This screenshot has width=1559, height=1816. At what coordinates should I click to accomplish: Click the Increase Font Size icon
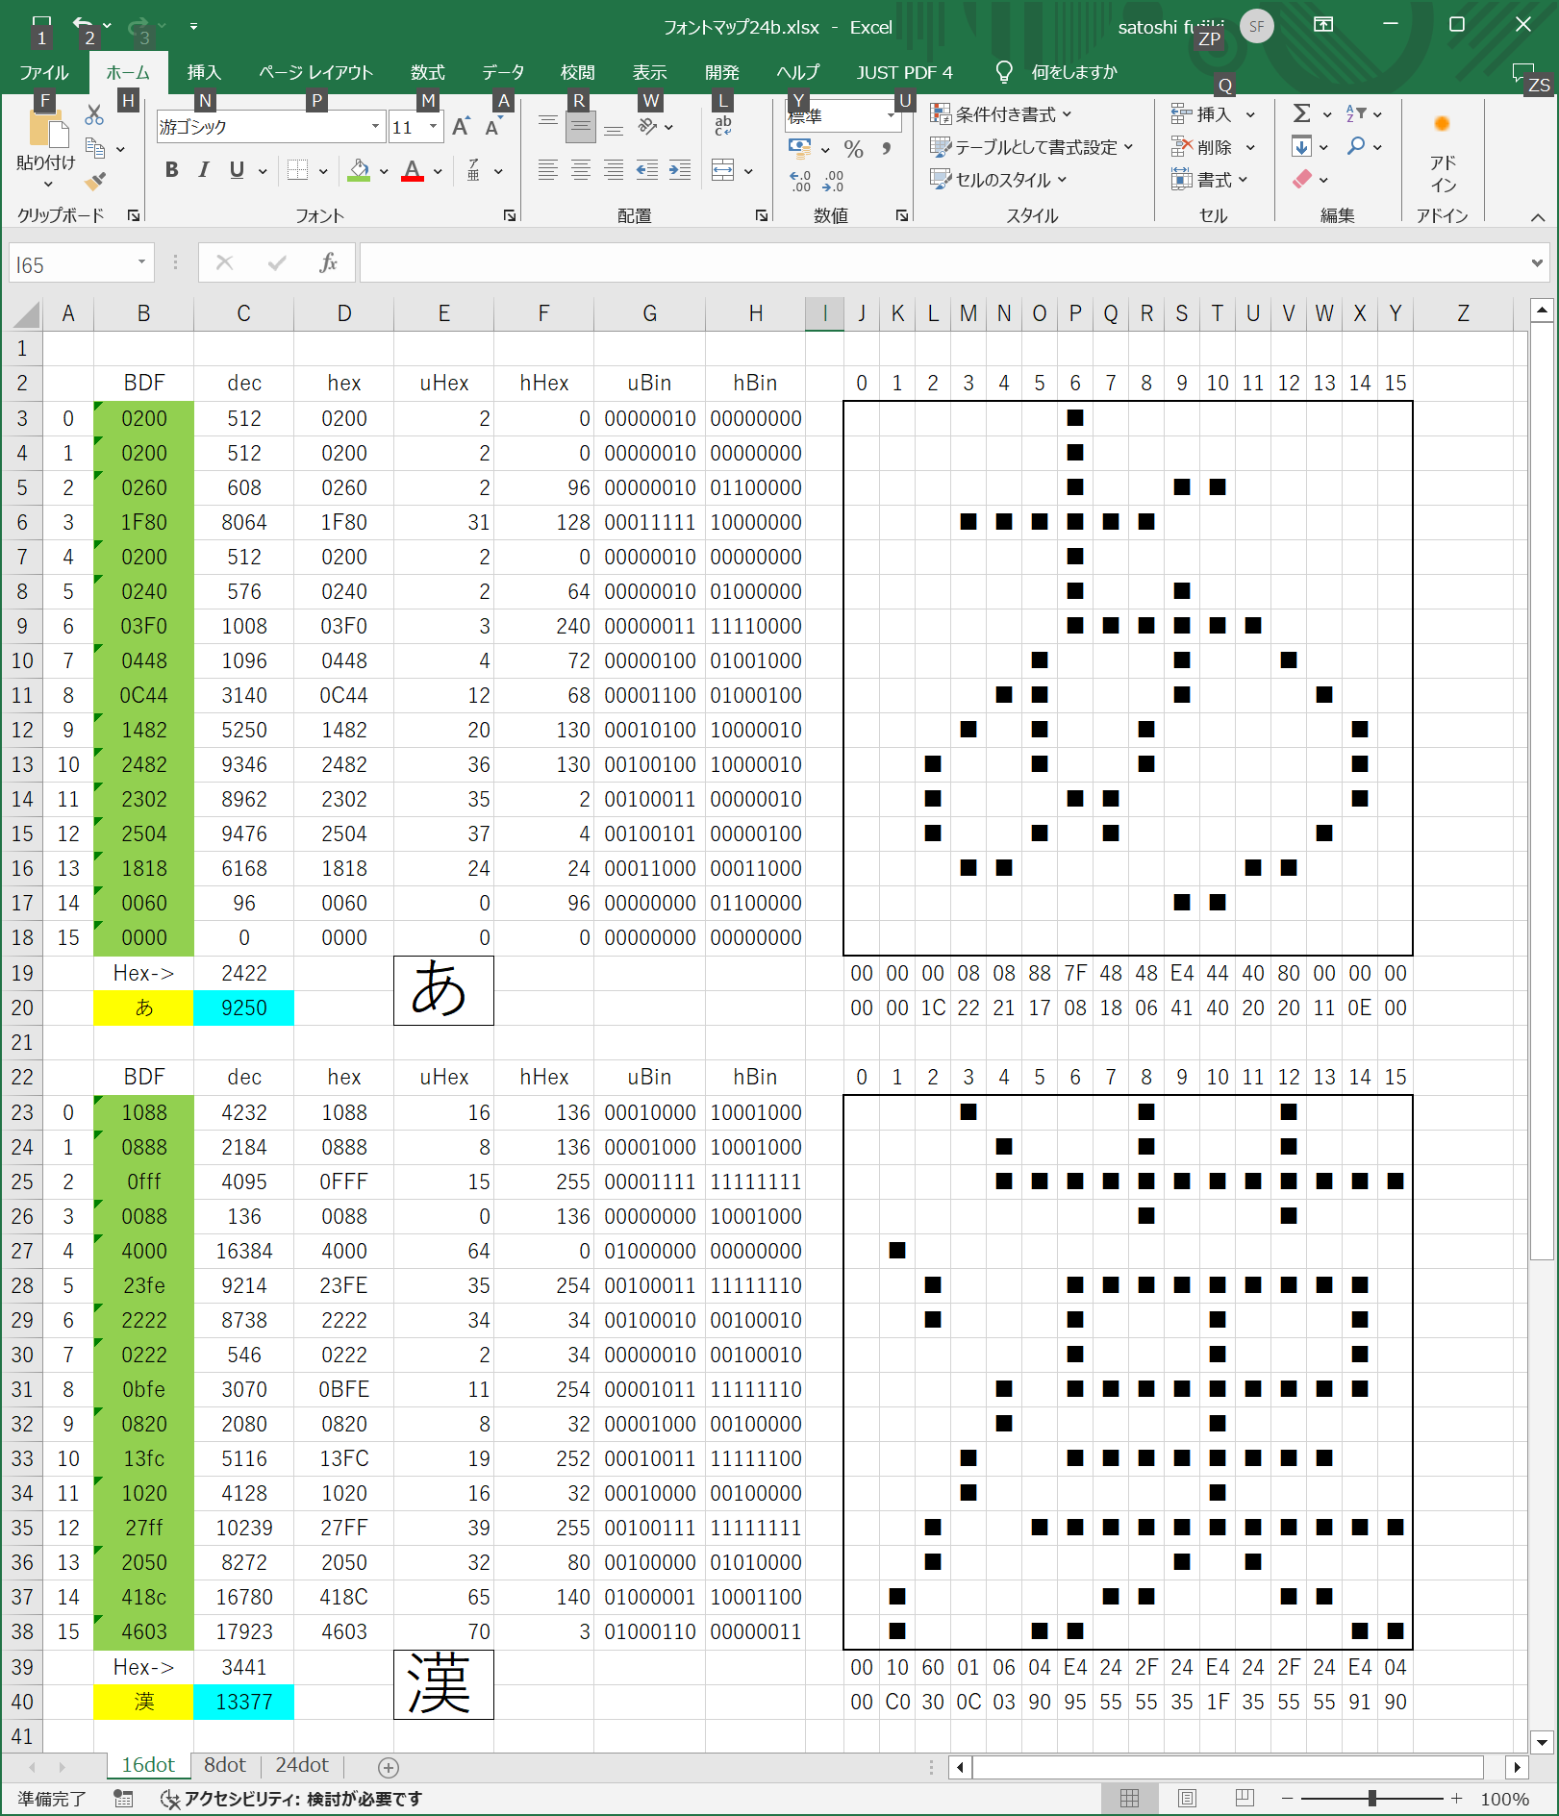462,127
